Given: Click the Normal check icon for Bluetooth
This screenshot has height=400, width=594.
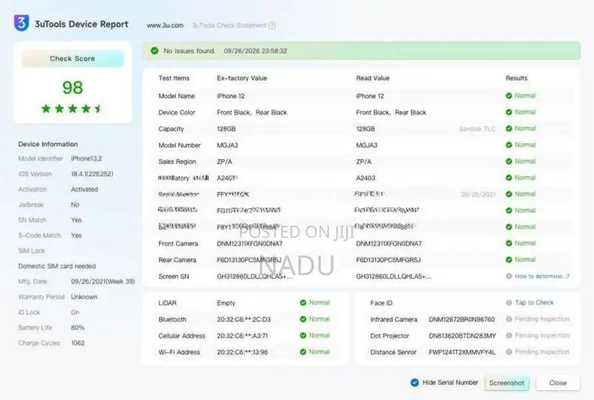Looking at the screenshot, I should pyautogui.click(x=303, y=319).
